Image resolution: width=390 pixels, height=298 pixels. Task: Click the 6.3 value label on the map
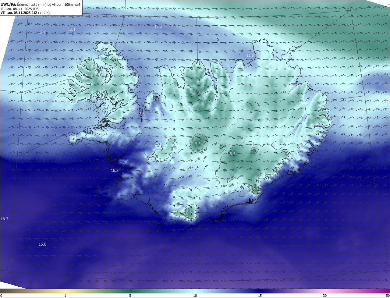tap(188, 212)
